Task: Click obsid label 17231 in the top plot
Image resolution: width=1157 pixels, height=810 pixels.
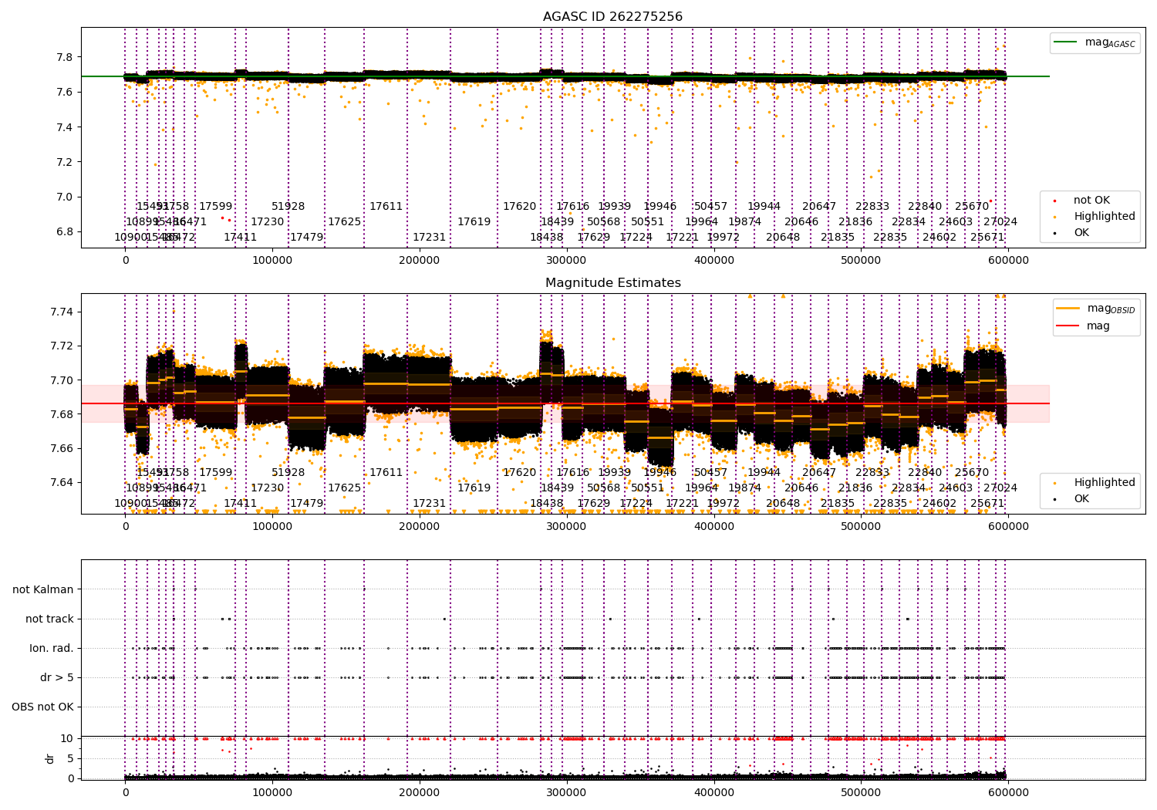Action: pyautogui.click(x=430, y=238)
